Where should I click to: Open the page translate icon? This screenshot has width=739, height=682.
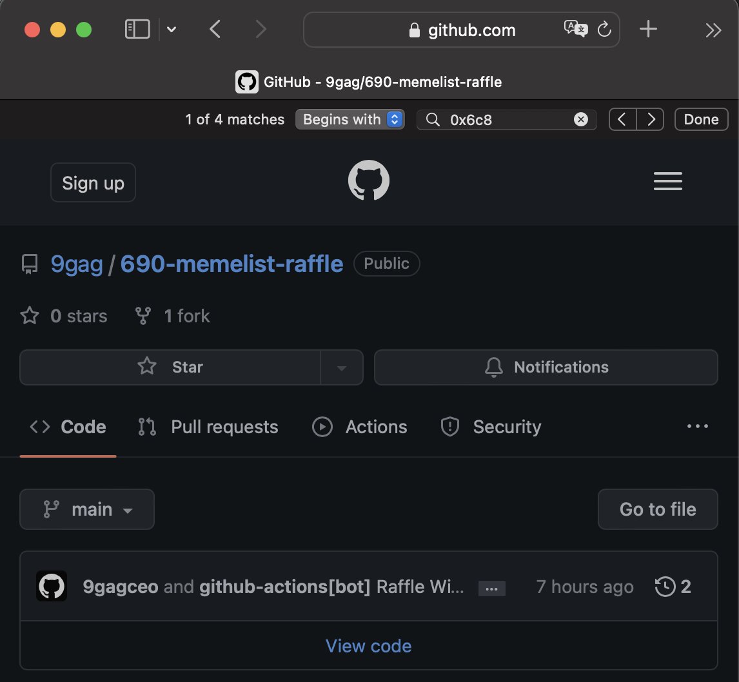tap(575, 29)
